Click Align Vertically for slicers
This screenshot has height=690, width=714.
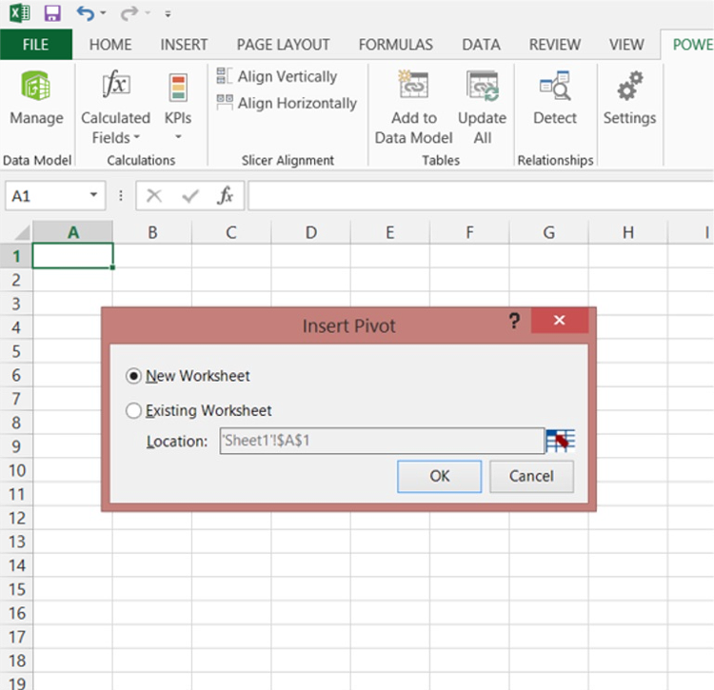point(277,76)
